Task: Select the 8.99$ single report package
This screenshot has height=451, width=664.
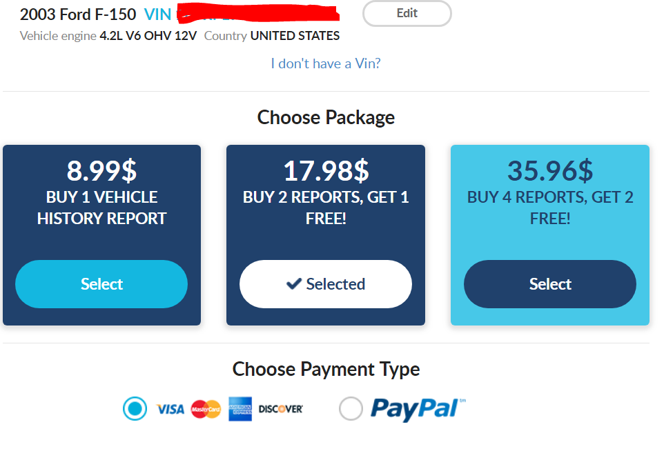Action: click(101, 284)
